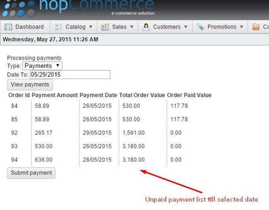This screenshot has width=269, height=210.
Task: Click the Customers person icon
Action: pyautogui.click(x=146, y=27)
